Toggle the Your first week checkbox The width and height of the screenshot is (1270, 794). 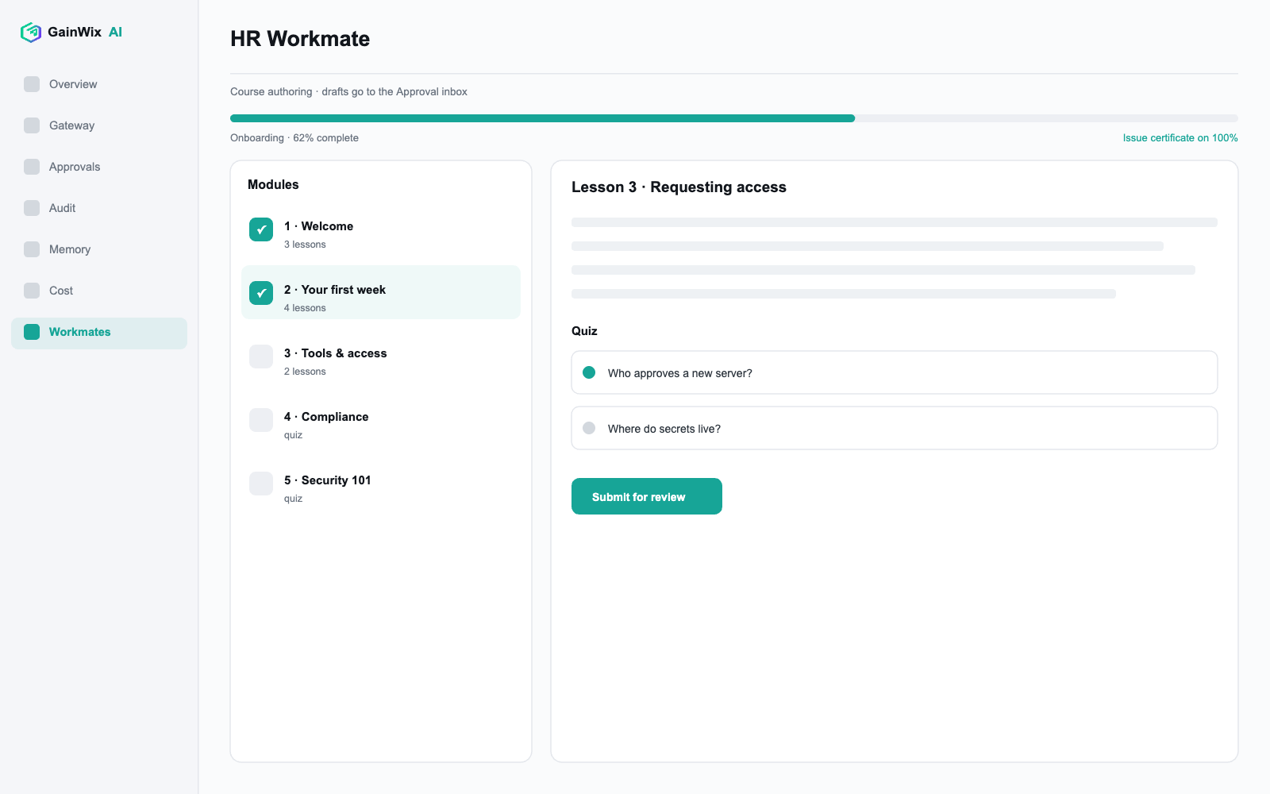point(261,293)
